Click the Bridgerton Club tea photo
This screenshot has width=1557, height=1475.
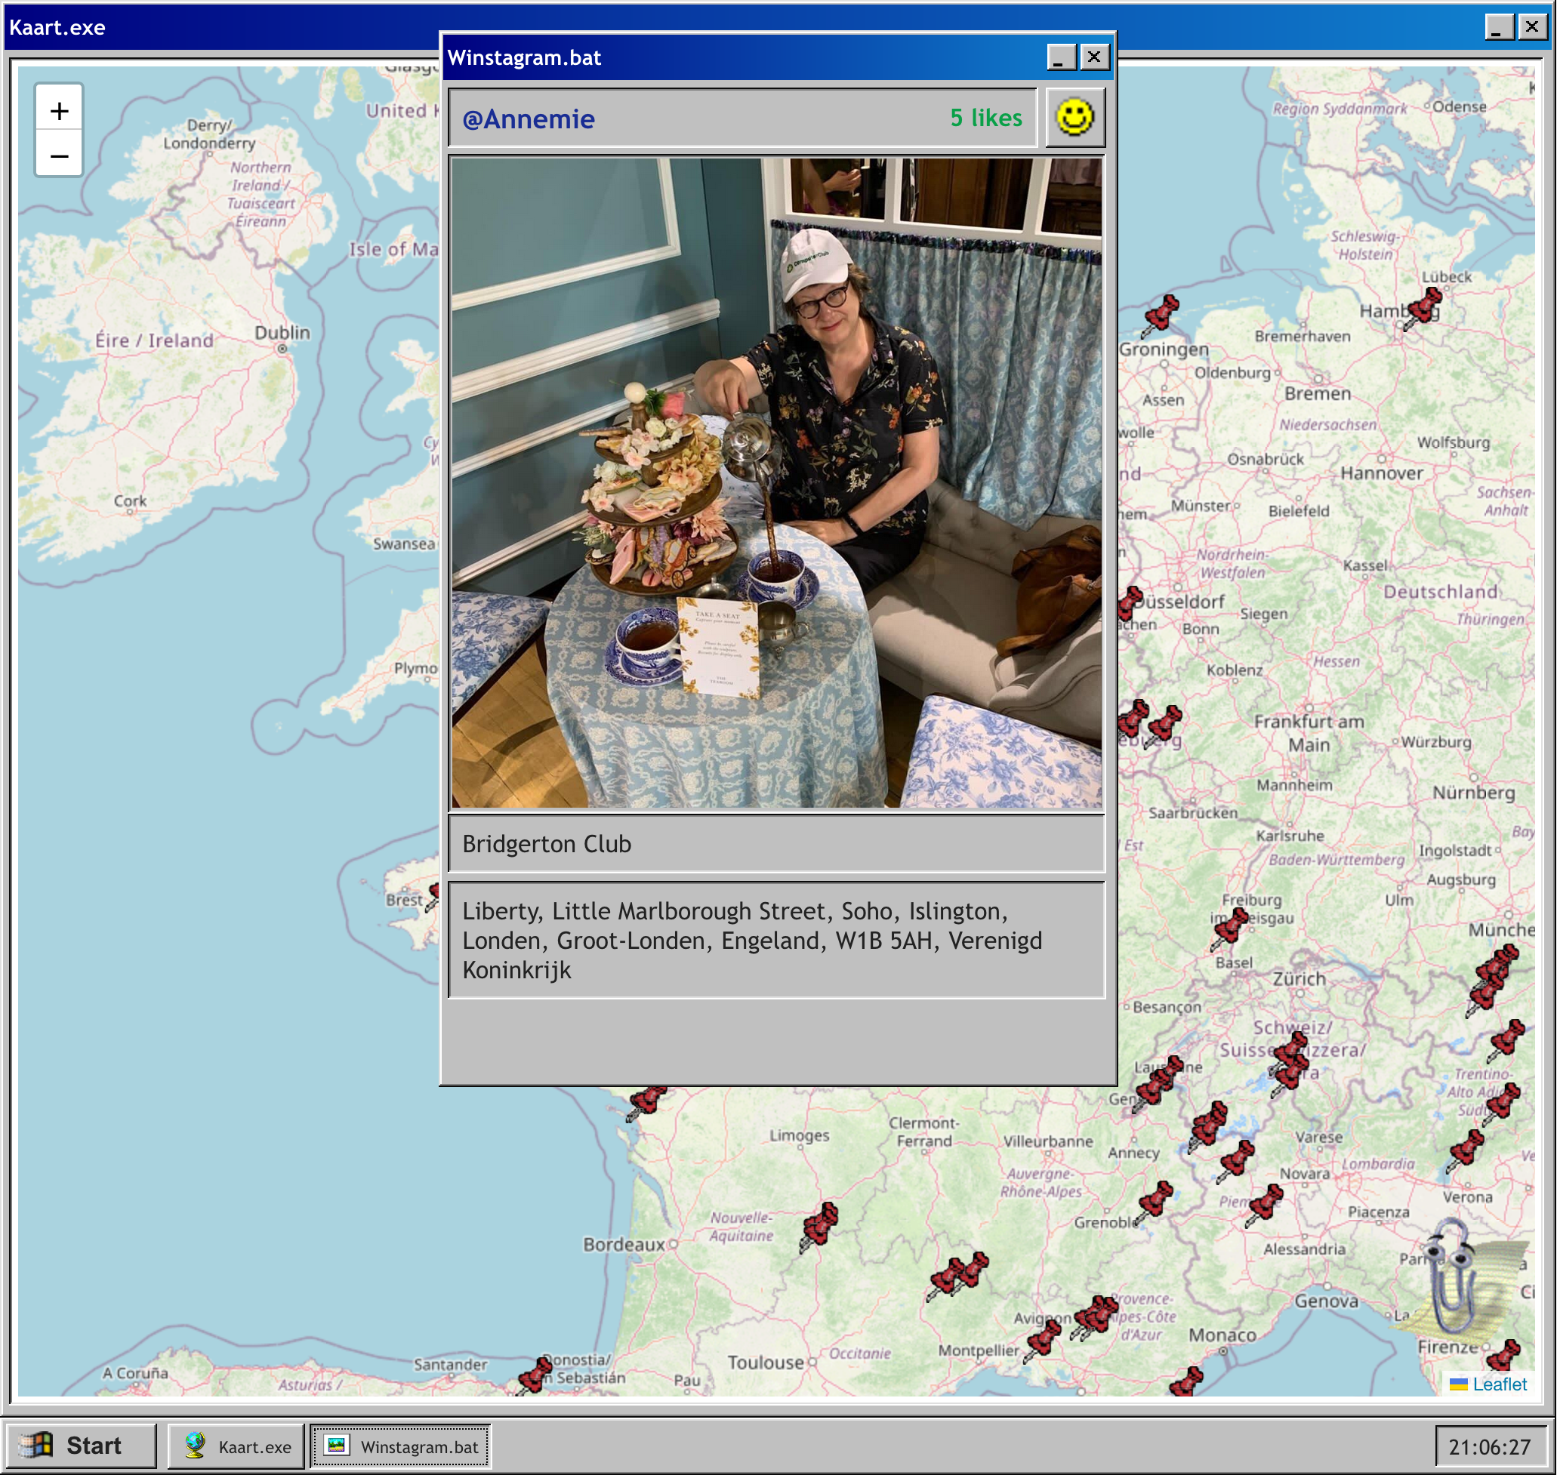point(776,483)
